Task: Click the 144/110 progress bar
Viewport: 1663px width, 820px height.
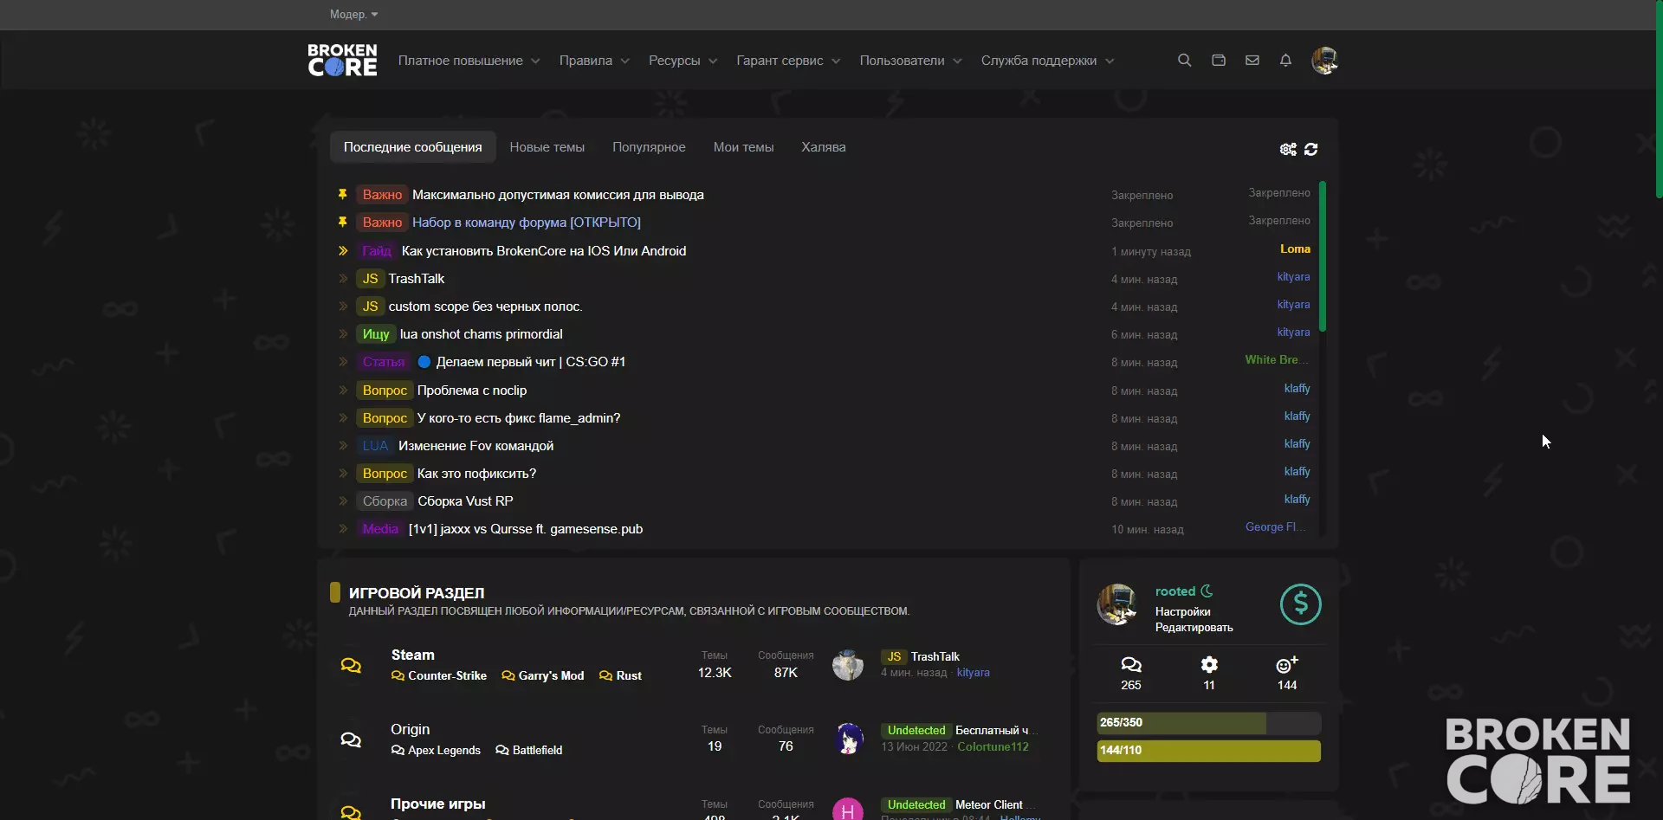Action: point(1208,750)
